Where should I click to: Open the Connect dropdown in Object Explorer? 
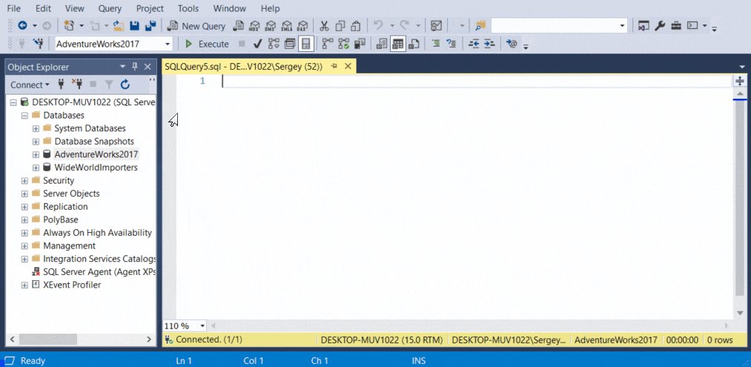pos(30,85)
